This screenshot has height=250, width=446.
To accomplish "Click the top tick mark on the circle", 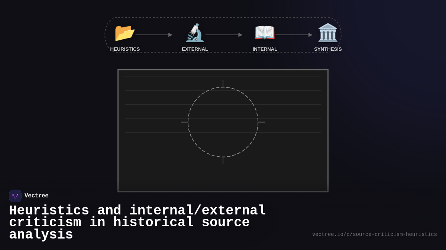I will (x=223, y=83).
